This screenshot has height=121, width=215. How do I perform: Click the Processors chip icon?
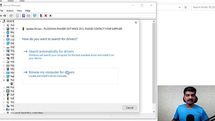[8, 91]
